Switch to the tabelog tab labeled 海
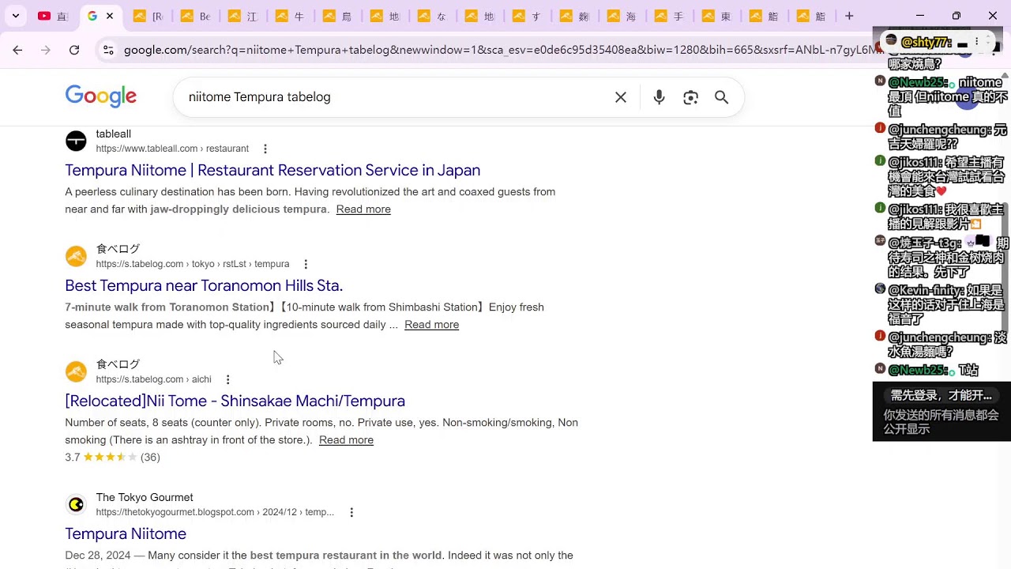The image size is (1011, 569). [622, 16]
